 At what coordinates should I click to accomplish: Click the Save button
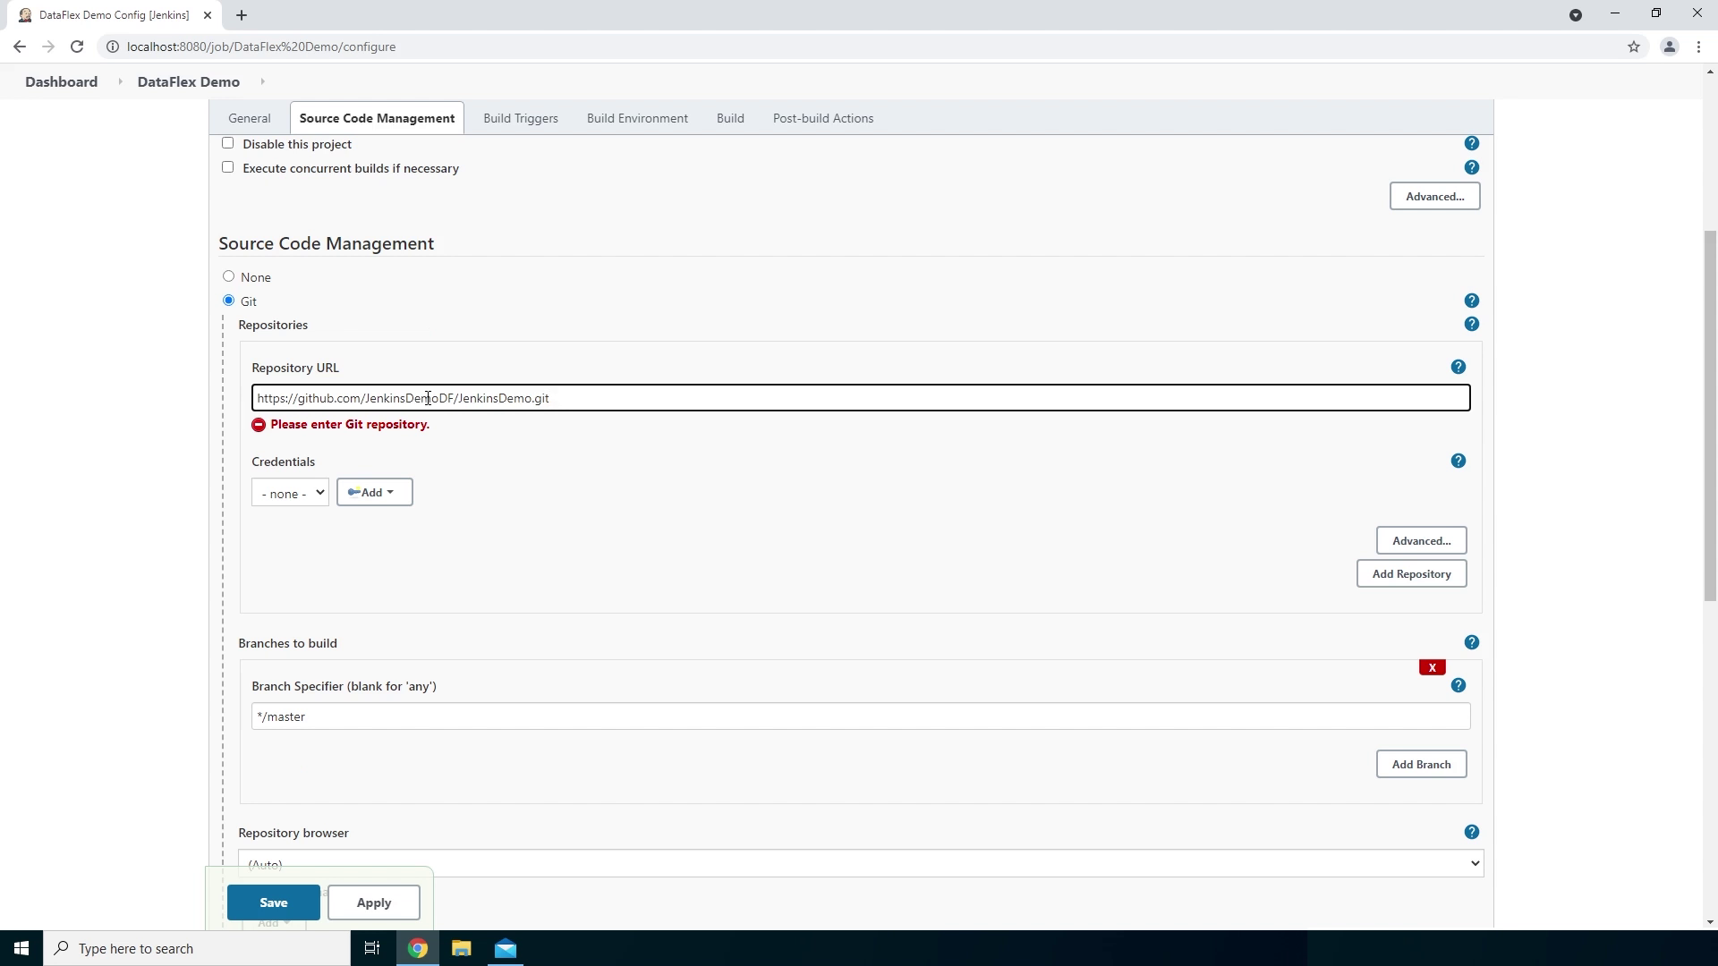273,902
